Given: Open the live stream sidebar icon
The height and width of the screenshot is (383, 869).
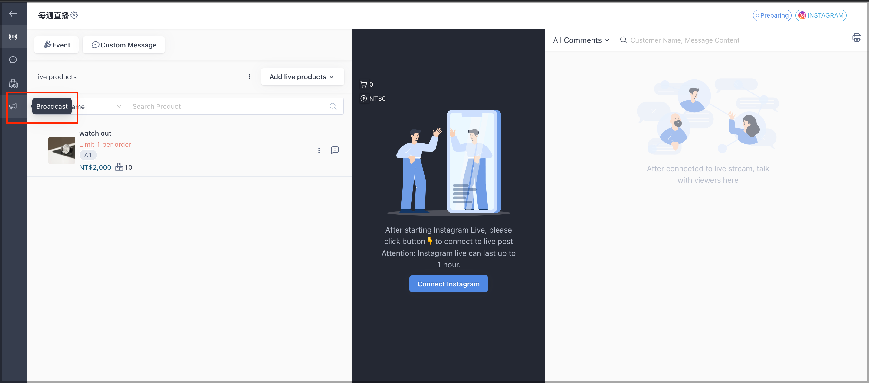Looking at the screenshot, I should 13,37.
